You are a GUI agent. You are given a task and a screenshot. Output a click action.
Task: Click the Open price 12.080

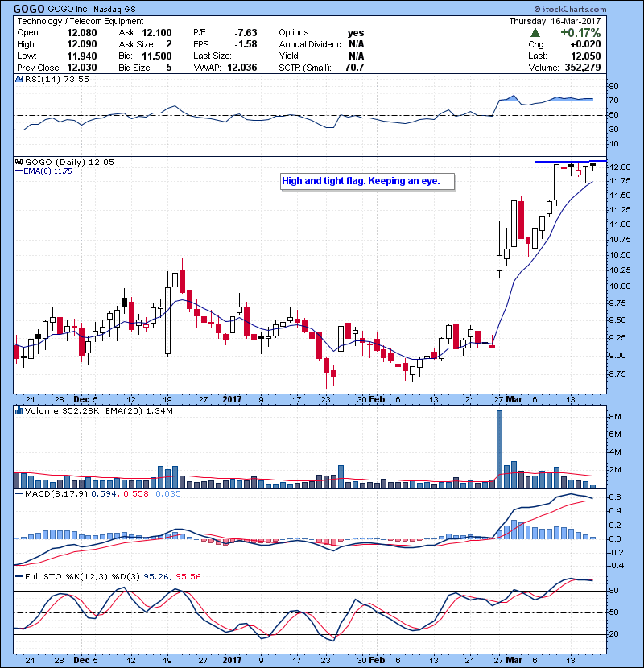(x=82, y=33)
